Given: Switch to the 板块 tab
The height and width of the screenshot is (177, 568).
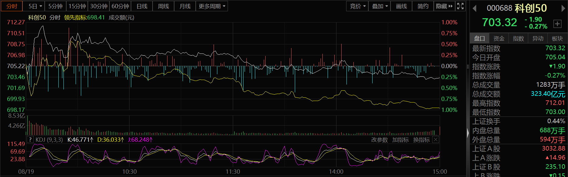Looking at the screenshot, I should 557,38.
